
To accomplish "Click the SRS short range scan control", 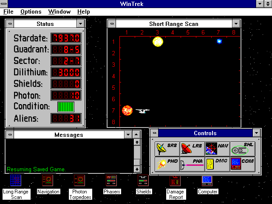I will click(167, 149).
